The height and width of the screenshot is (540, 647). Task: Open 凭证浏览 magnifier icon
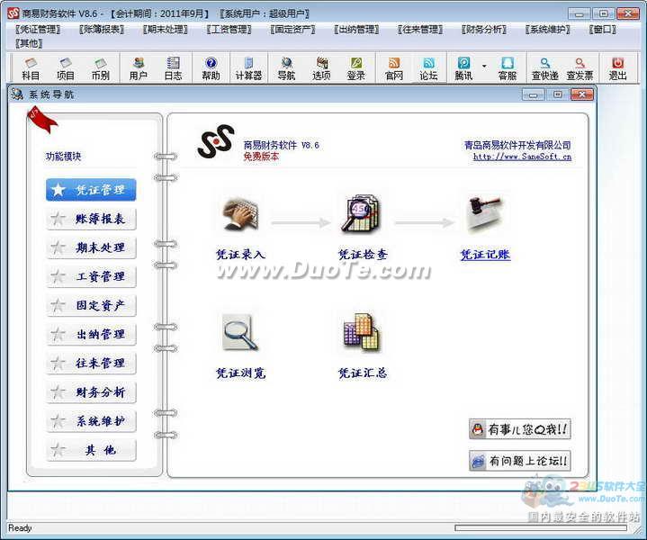coord(240,332)
